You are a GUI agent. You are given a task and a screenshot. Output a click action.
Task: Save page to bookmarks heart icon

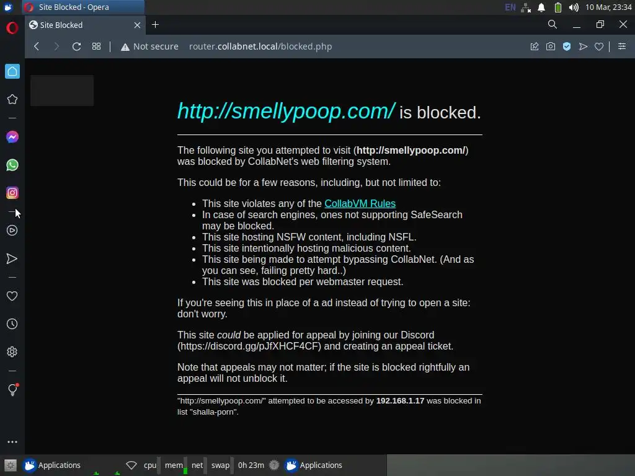click(x=599, y=46)
